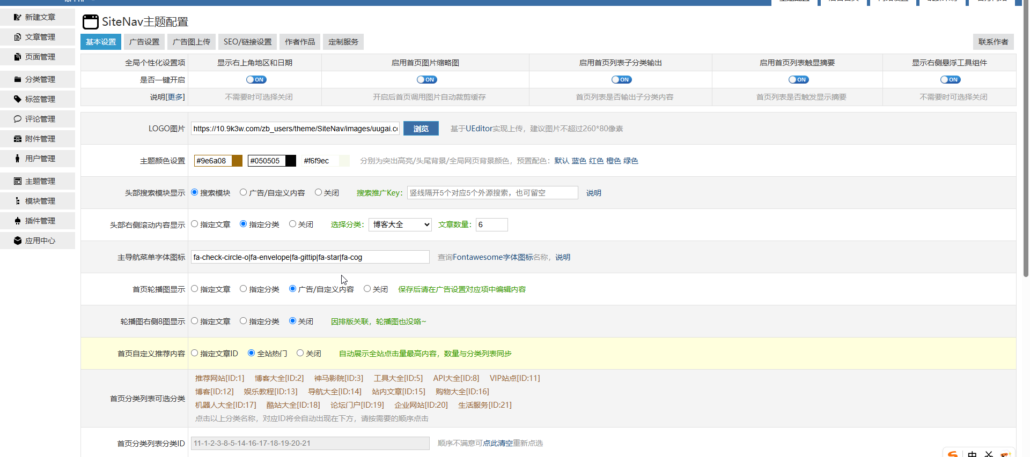Select 指定文章 radio for 首页轮播图显示
Image resolution: width=1030 pixels, height=457 pixels.
tap(195, 289)
